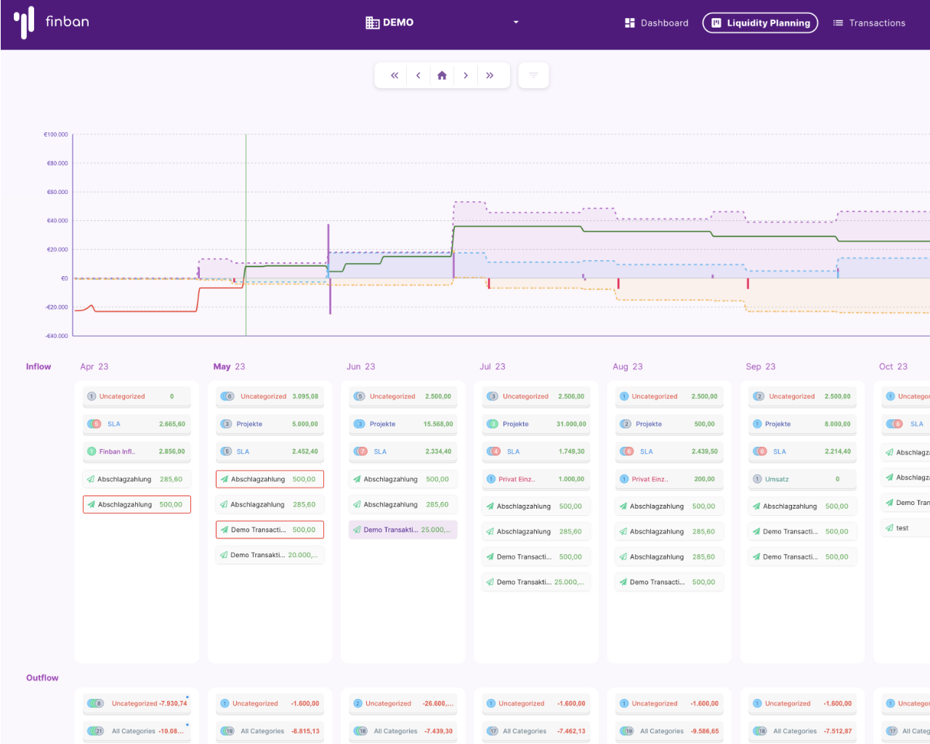Image resolution: width=930 pixels, height=744 pixels.
Task: Click the home icon in timeline navigation
Action: pos(442,76)
